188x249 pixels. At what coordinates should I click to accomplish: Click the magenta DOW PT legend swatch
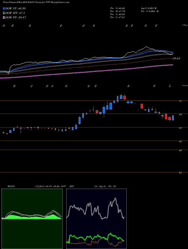pyautogui.click(x=4, y=17)
